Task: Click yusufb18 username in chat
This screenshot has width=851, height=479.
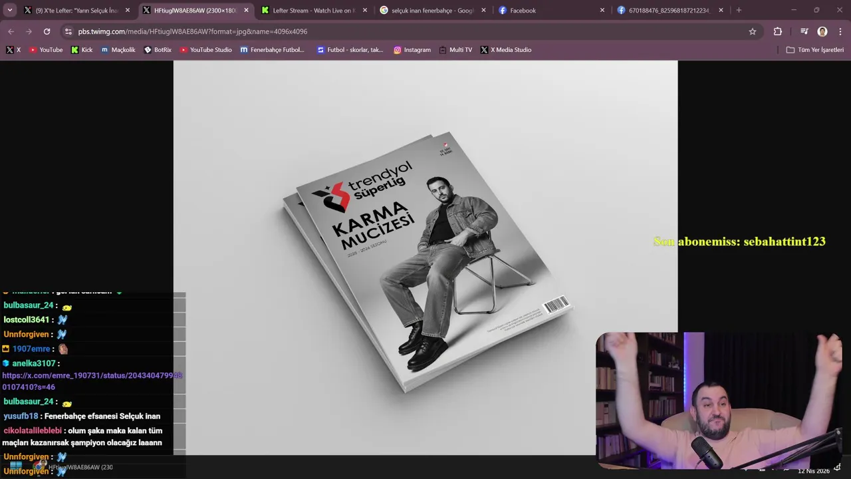Action: [21, 416]
